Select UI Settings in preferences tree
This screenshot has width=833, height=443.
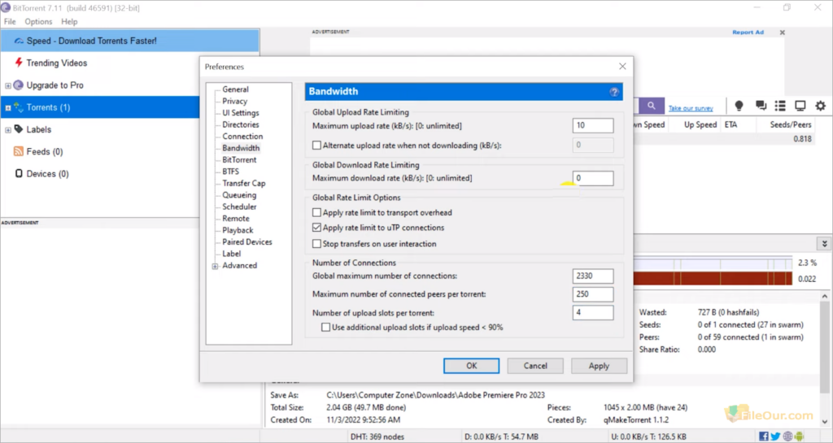241,112
